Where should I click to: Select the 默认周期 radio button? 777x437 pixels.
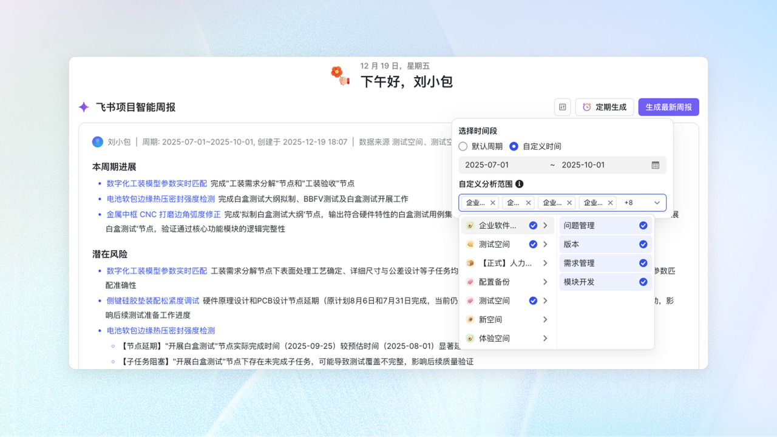(463, 146)
